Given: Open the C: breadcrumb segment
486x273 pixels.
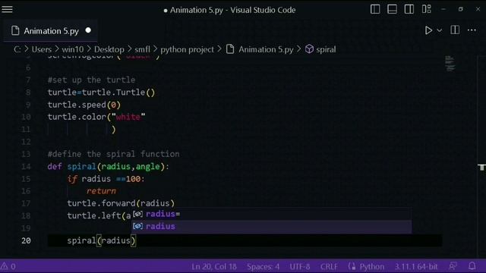Looking at the screenshot, I should click(x=17, y=49).
